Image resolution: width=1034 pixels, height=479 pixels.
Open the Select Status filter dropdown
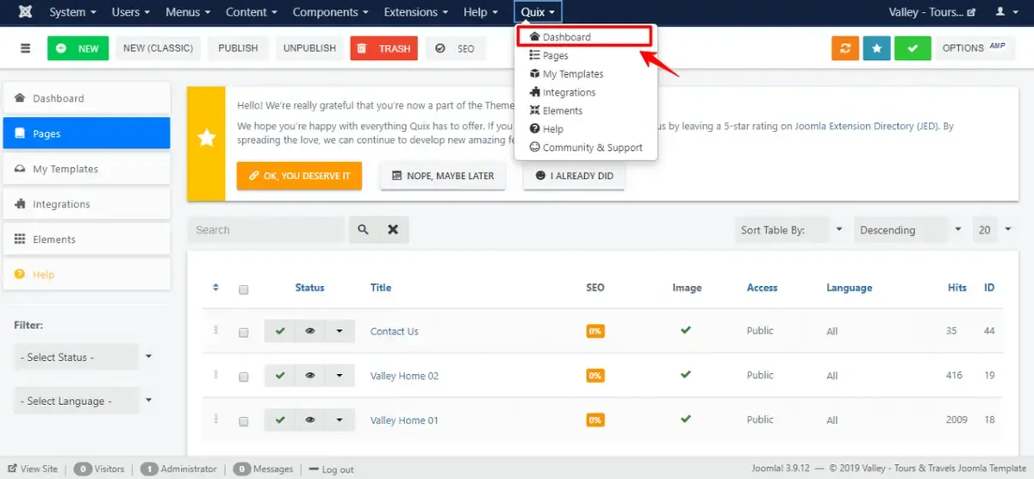click(84, 357)
